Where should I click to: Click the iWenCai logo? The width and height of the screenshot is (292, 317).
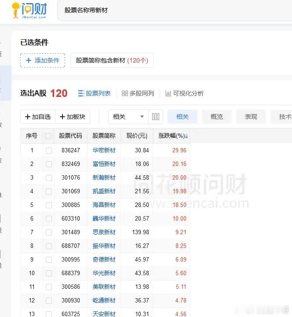(x=29, y=11)
